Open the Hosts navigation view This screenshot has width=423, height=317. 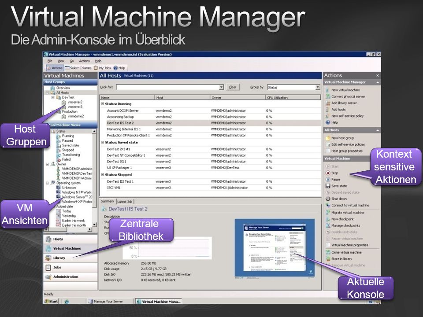coord(70,239)
